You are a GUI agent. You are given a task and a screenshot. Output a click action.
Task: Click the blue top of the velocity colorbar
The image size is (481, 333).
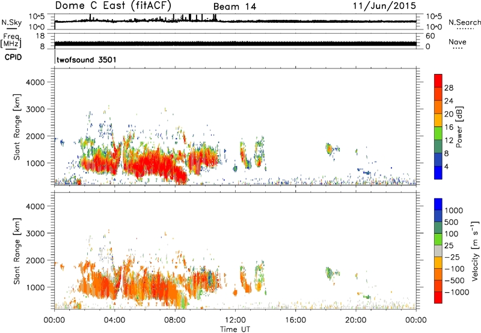pyautogui.click(x=438, y=204)
